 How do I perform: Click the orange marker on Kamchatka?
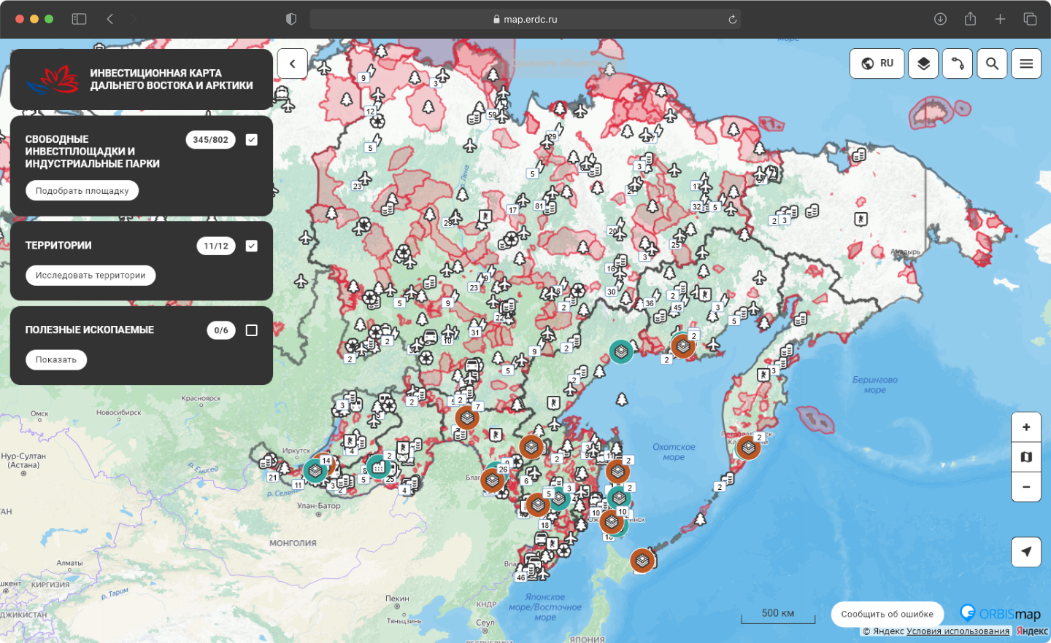pos(748,448)
